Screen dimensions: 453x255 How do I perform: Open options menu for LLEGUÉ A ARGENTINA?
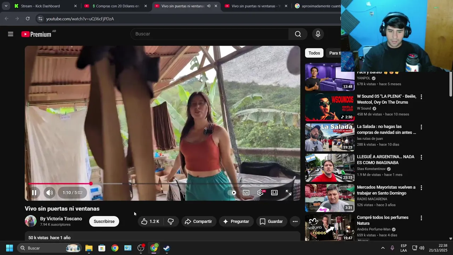click(421, 157)
